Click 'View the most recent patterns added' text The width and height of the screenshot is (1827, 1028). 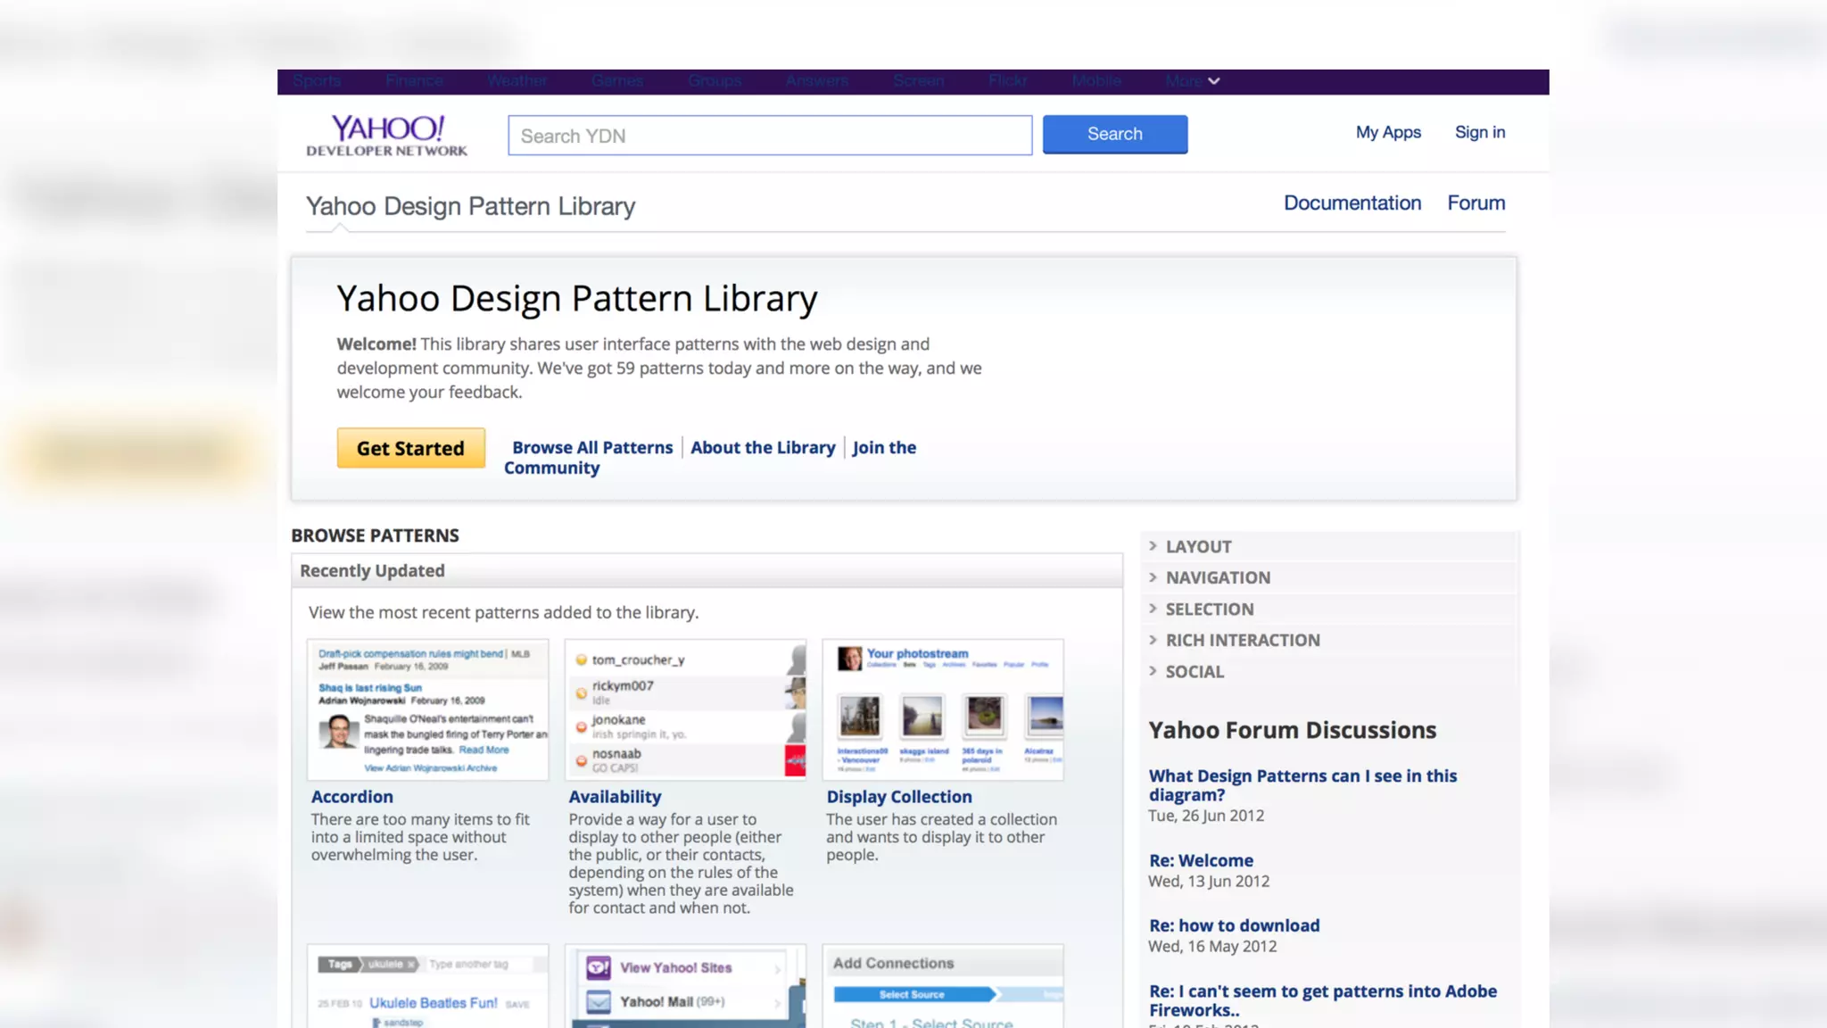tap(503, 613)
